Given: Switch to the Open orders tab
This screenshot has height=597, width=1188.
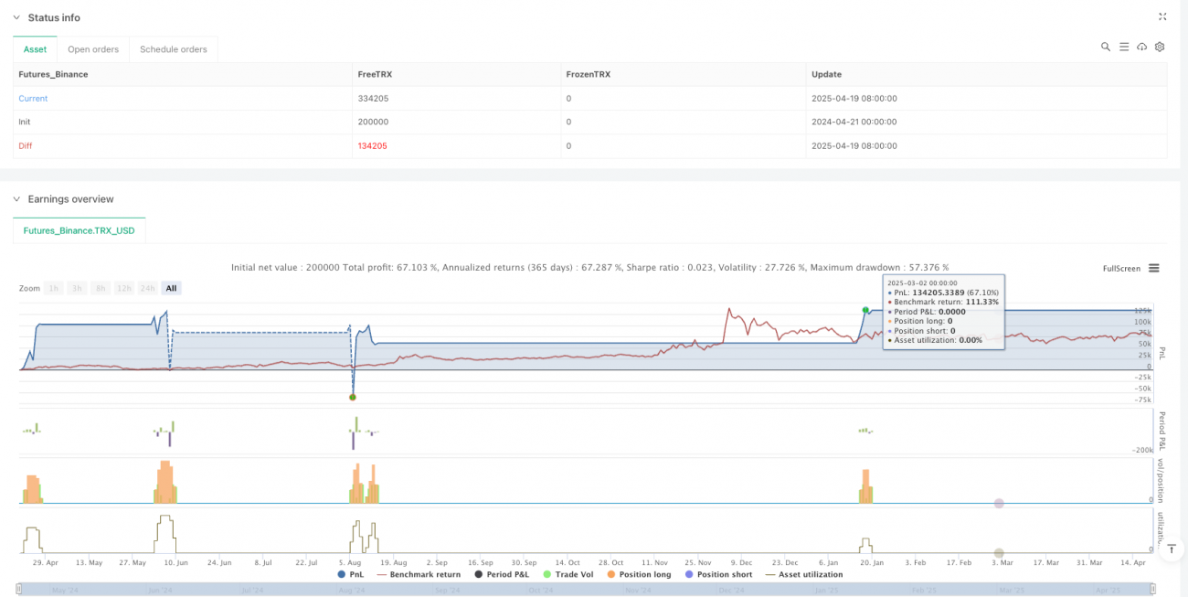Looking at the screenshot, I should pyautogui.click(x=93, y=49).
